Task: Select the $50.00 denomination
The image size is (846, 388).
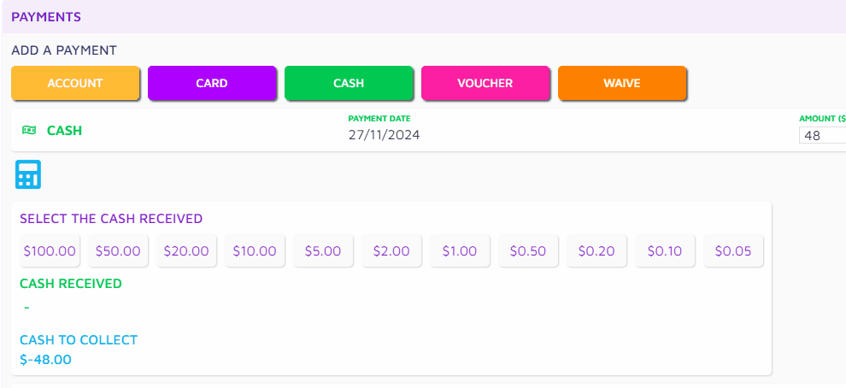Action: (118, 251)
